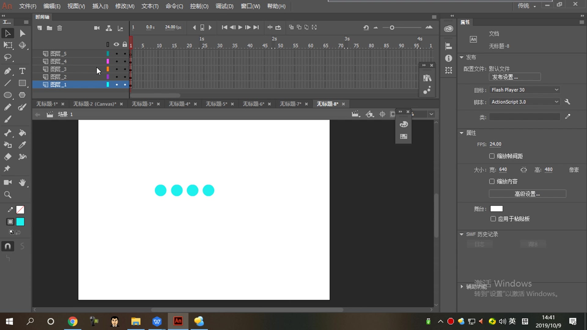This screenshot has height=330, width=587.
Task: Open the ActionScript 3.0 script dropdown
Action: [525, 102]
